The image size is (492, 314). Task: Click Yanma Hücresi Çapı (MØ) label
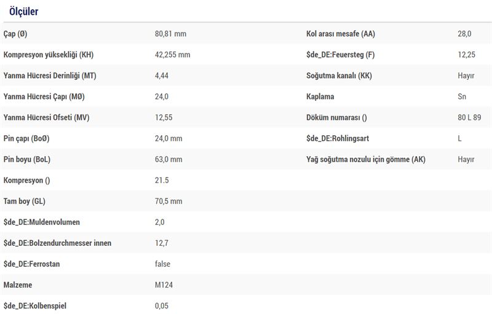click(44, 96)
